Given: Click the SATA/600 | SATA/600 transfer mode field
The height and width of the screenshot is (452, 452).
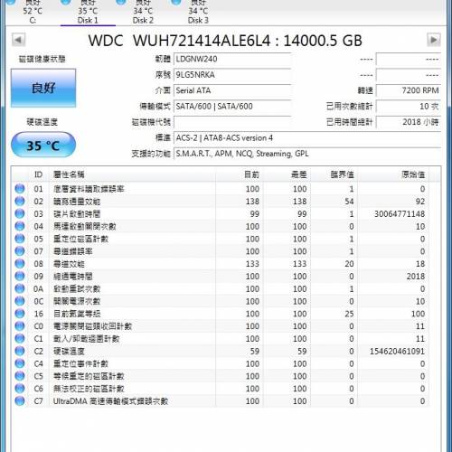Looking at the screenshot, I should point(232,107).
